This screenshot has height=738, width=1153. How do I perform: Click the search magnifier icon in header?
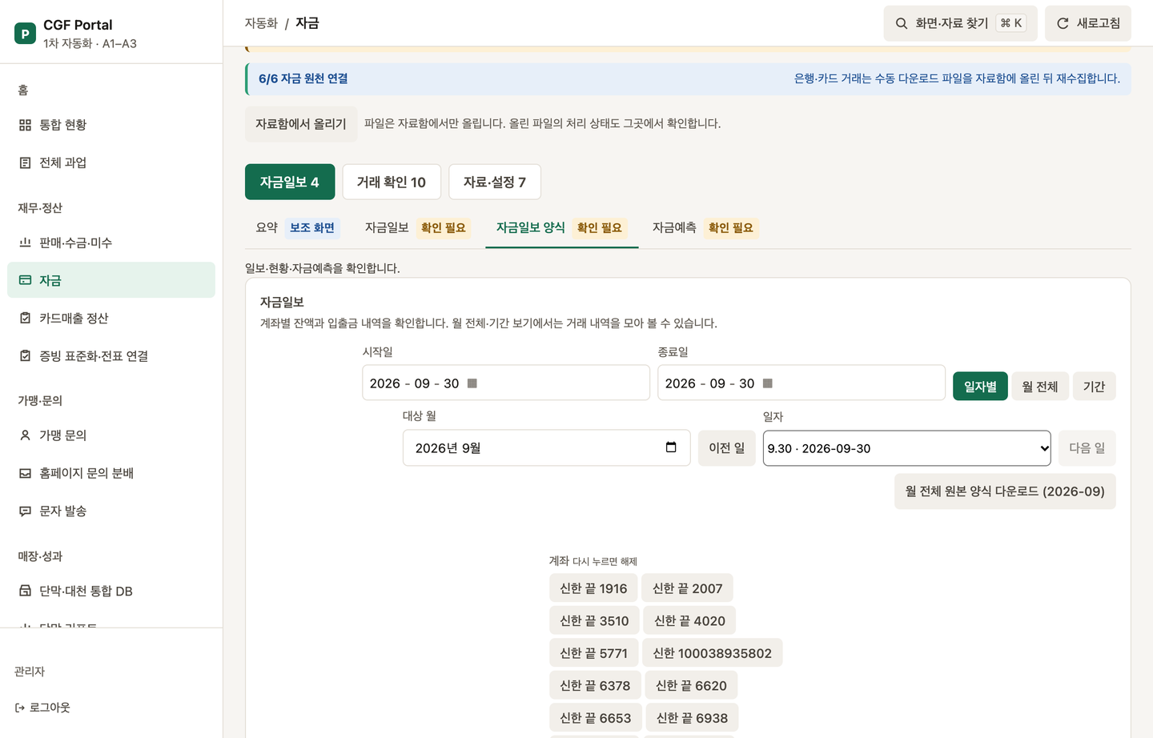(x=902, y=23)
